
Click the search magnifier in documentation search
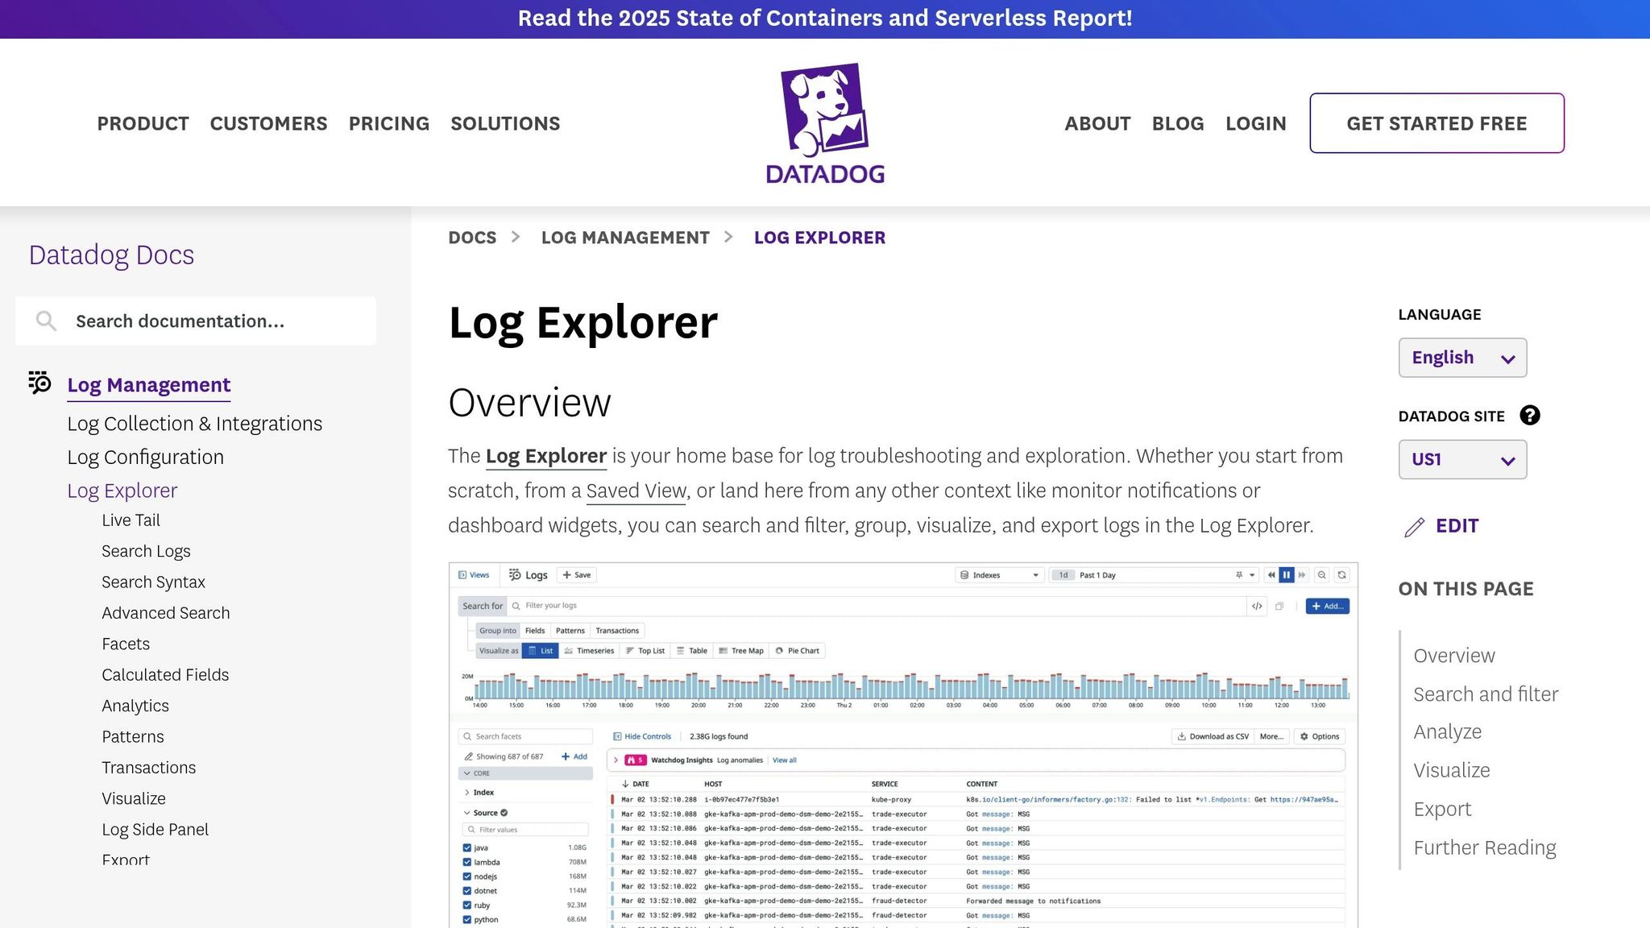click(46, 321)
